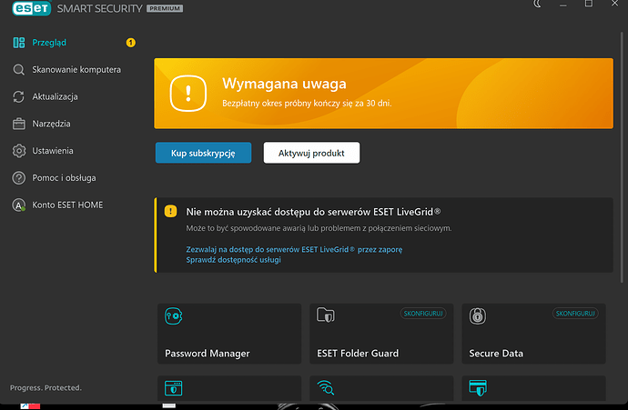Open Pomoc i obsługa section
628x410 pixels.
click(64, 178)
